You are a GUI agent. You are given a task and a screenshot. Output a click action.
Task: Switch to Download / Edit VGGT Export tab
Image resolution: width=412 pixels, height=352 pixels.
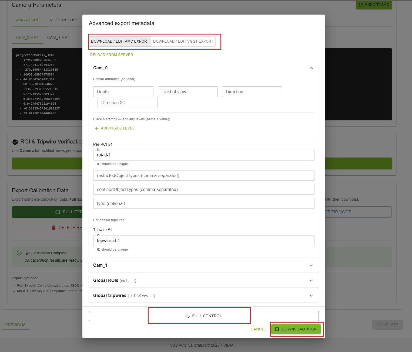tap(183, 41)
